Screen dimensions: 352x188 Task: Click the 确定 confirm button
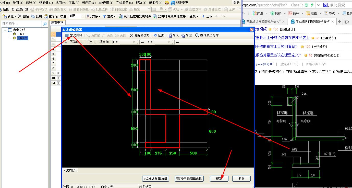[219, 179]
